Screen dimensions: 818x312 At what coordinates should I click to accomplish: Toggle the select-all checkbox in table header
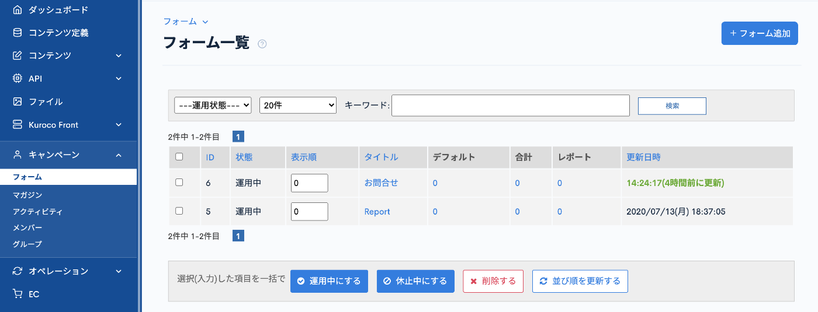tap(179, 156)
